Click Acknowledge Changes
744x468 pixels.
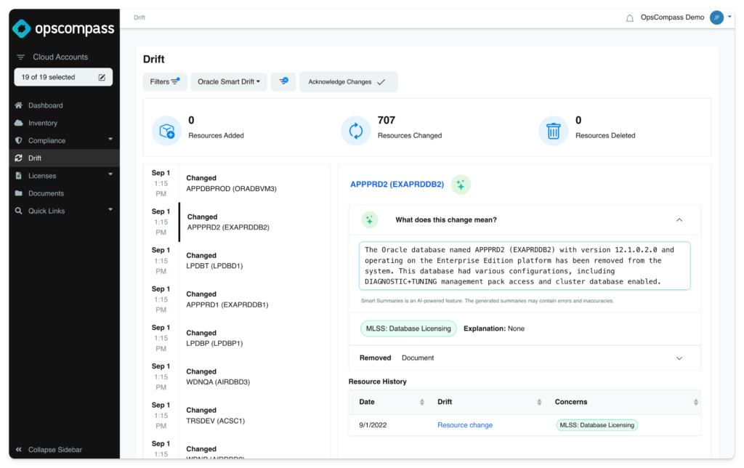pos(348,82)
